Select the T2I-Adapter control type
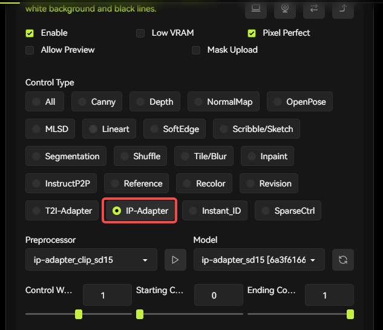The image size is (383, 330). [x=62, y=211]
